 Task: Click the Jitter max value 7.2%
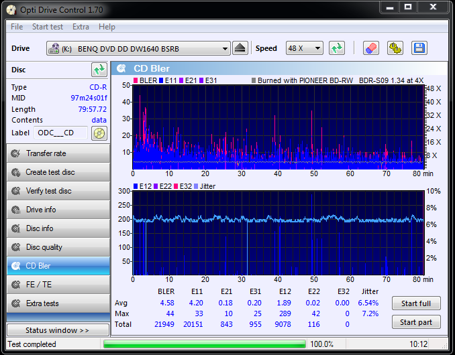click(370, 313)
